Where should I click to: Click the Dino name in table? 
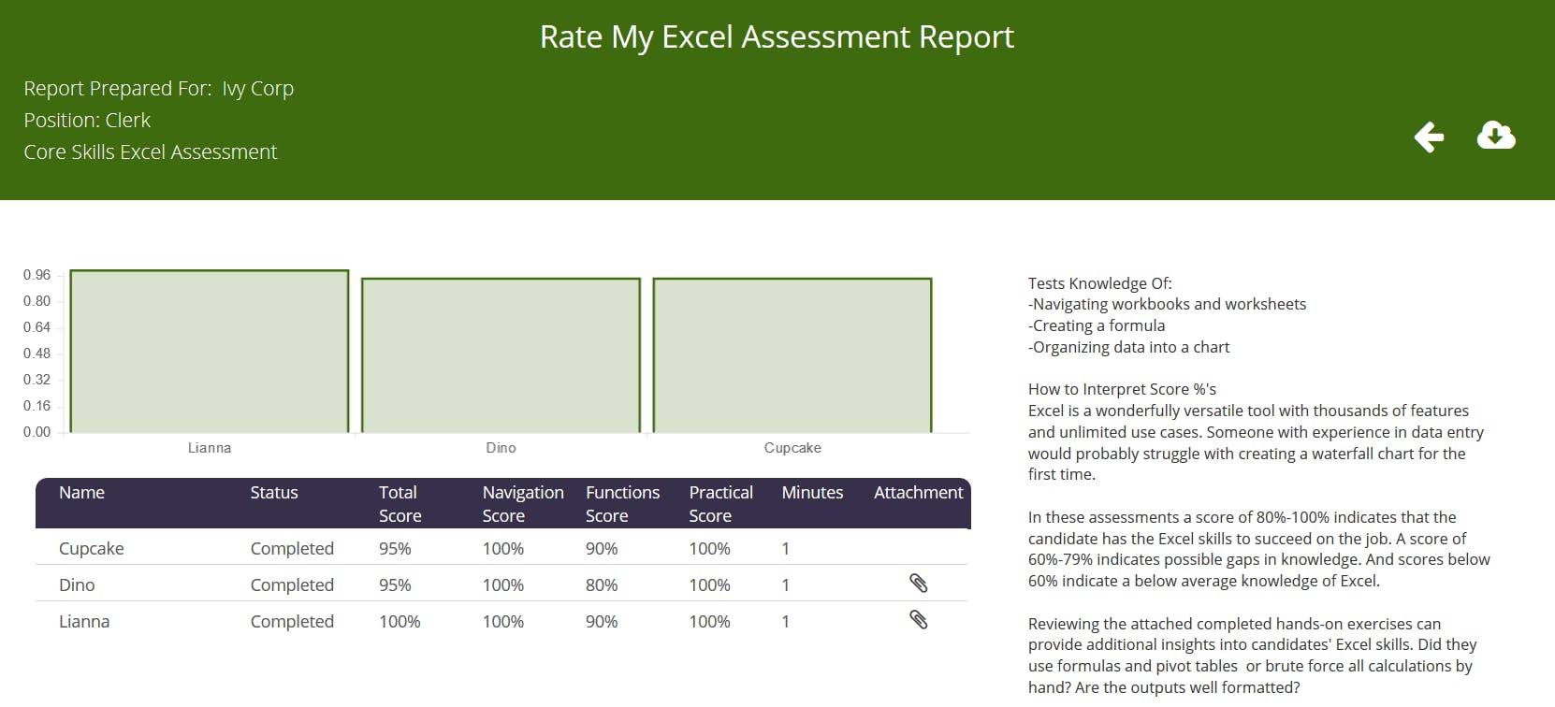(77, 585)
